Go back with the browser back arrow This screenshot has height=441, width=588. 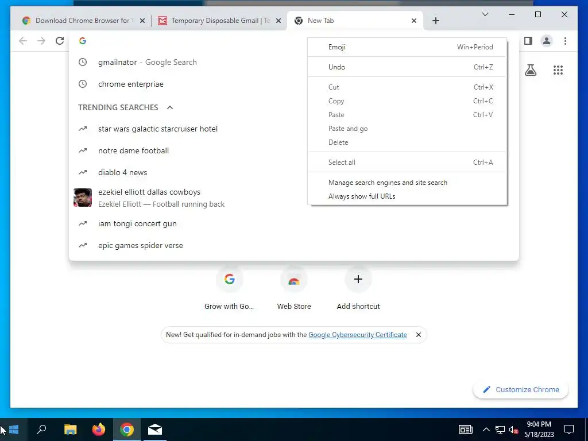pyautogui.click(x=23, y=41)
